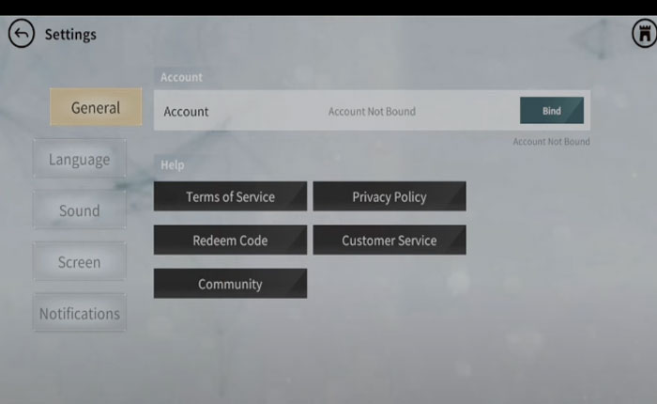Open the Notifications tab
The height and width of the screenshot is (404, 657).
coord(79,314)
